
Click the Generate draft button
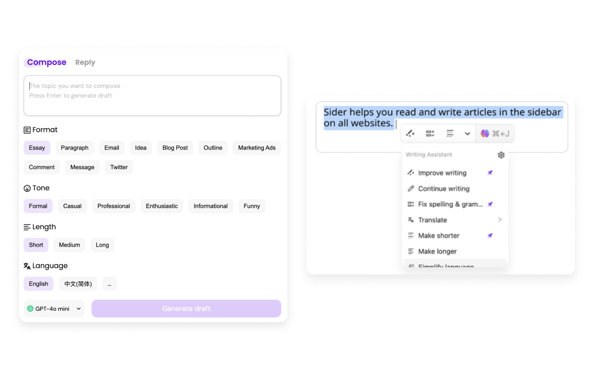[186, 308]
